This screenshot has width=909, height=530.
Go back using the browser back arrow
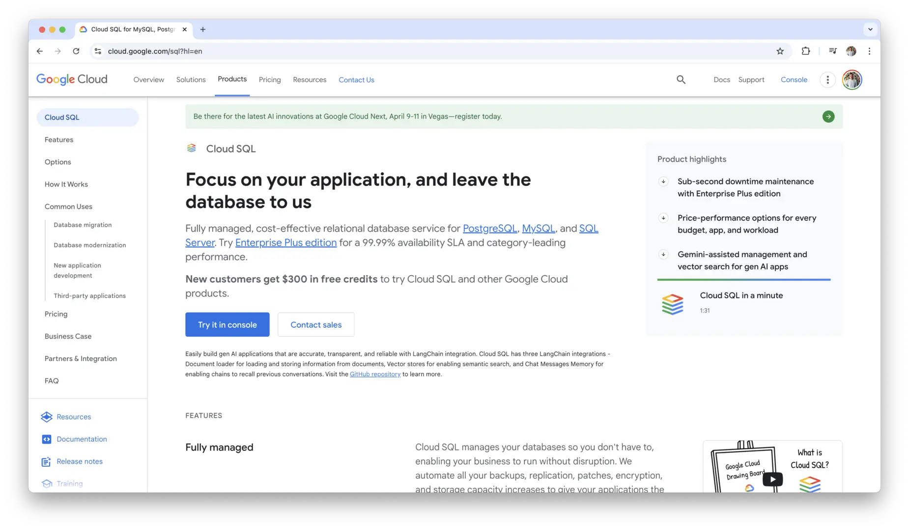(x=40, y=51)
